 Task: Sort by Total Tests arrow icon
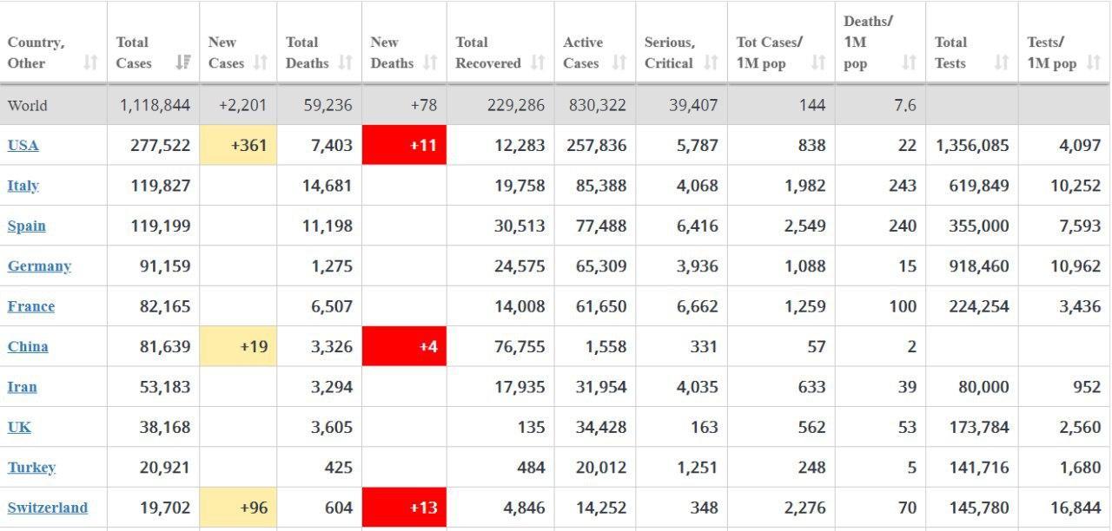pyautogui.click(x=1001, y=63)
